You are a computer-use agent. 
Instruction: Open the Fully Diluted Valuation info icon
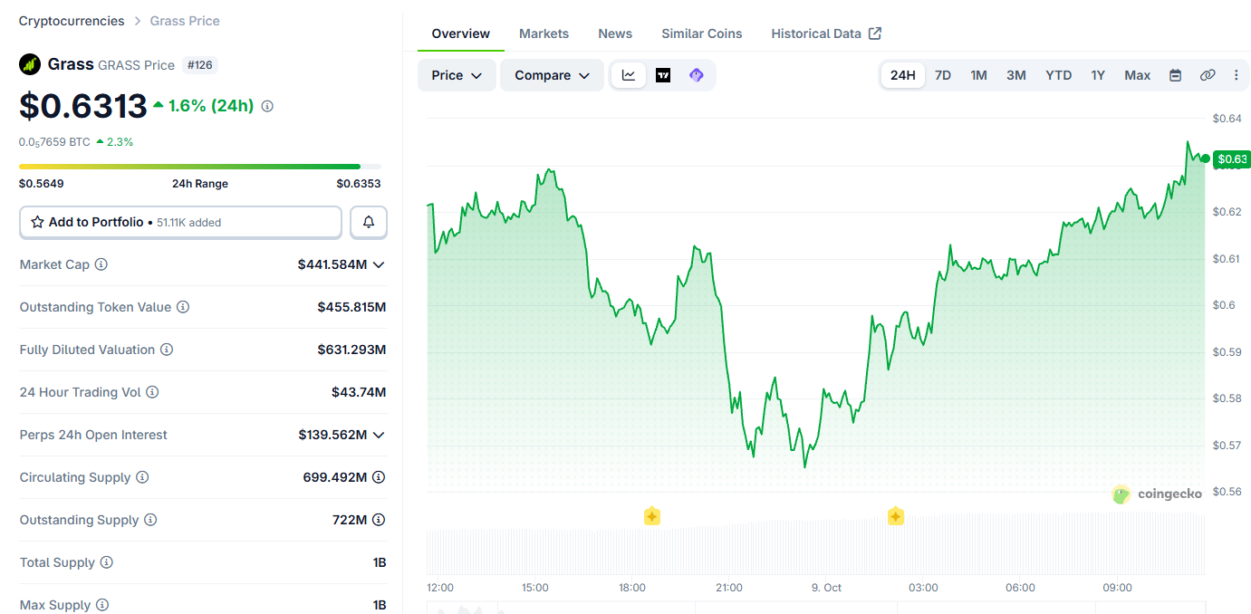pos(167,350)
